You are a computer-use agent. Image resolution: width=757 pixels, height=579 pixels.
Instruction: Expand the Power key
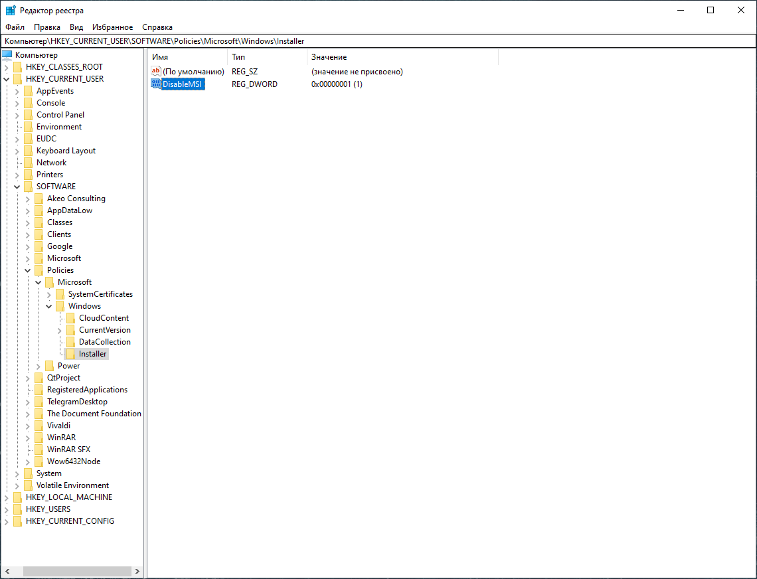[38, 366]
